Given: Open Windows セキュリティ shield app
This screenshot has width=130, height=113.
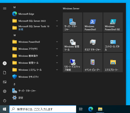Looking at the screenshot, I should [35, 77].
